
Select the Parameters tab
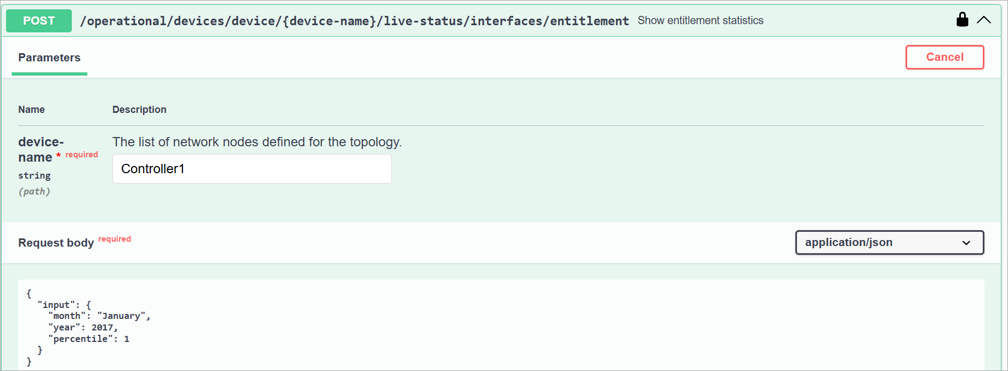tap(49, 58)
